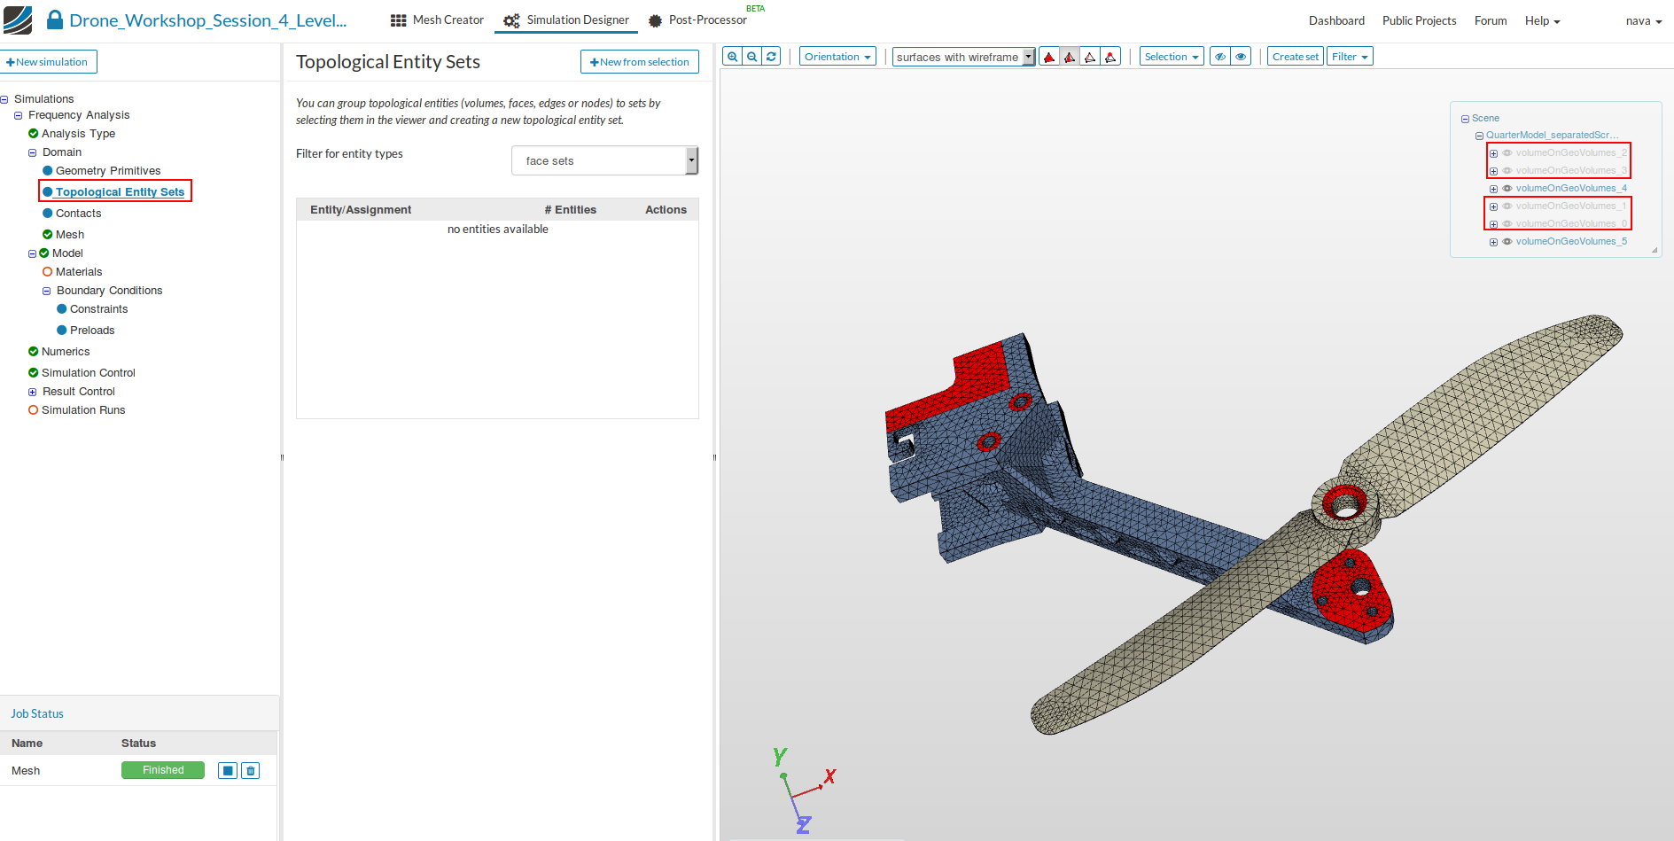
Task: Select Materials in the simulation tree
Action: click(79, 272)
